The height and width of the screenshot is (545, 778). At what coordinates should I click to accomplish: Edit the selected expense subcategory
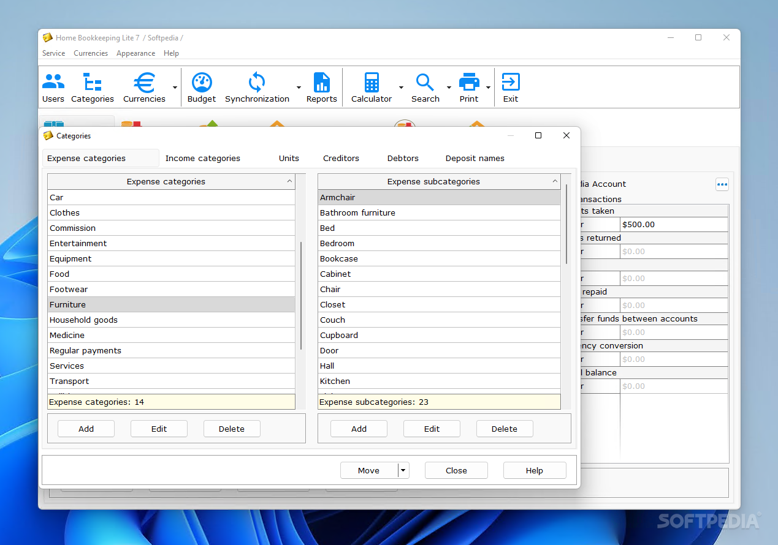432,429
